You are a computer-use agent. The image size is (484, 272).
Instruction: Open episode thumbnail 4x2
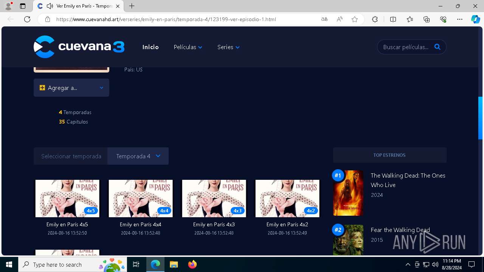tap(287, 198)
